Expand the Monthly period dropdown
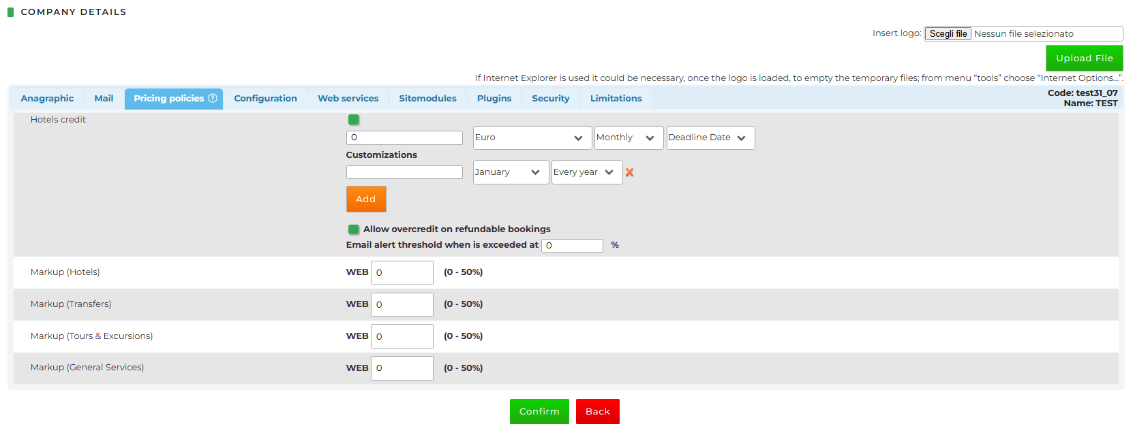 629,137
